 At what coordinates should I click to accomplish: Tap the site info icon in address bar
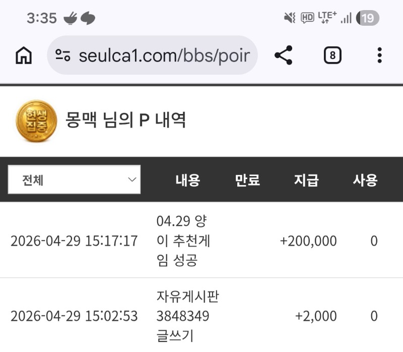coord(63,55)
